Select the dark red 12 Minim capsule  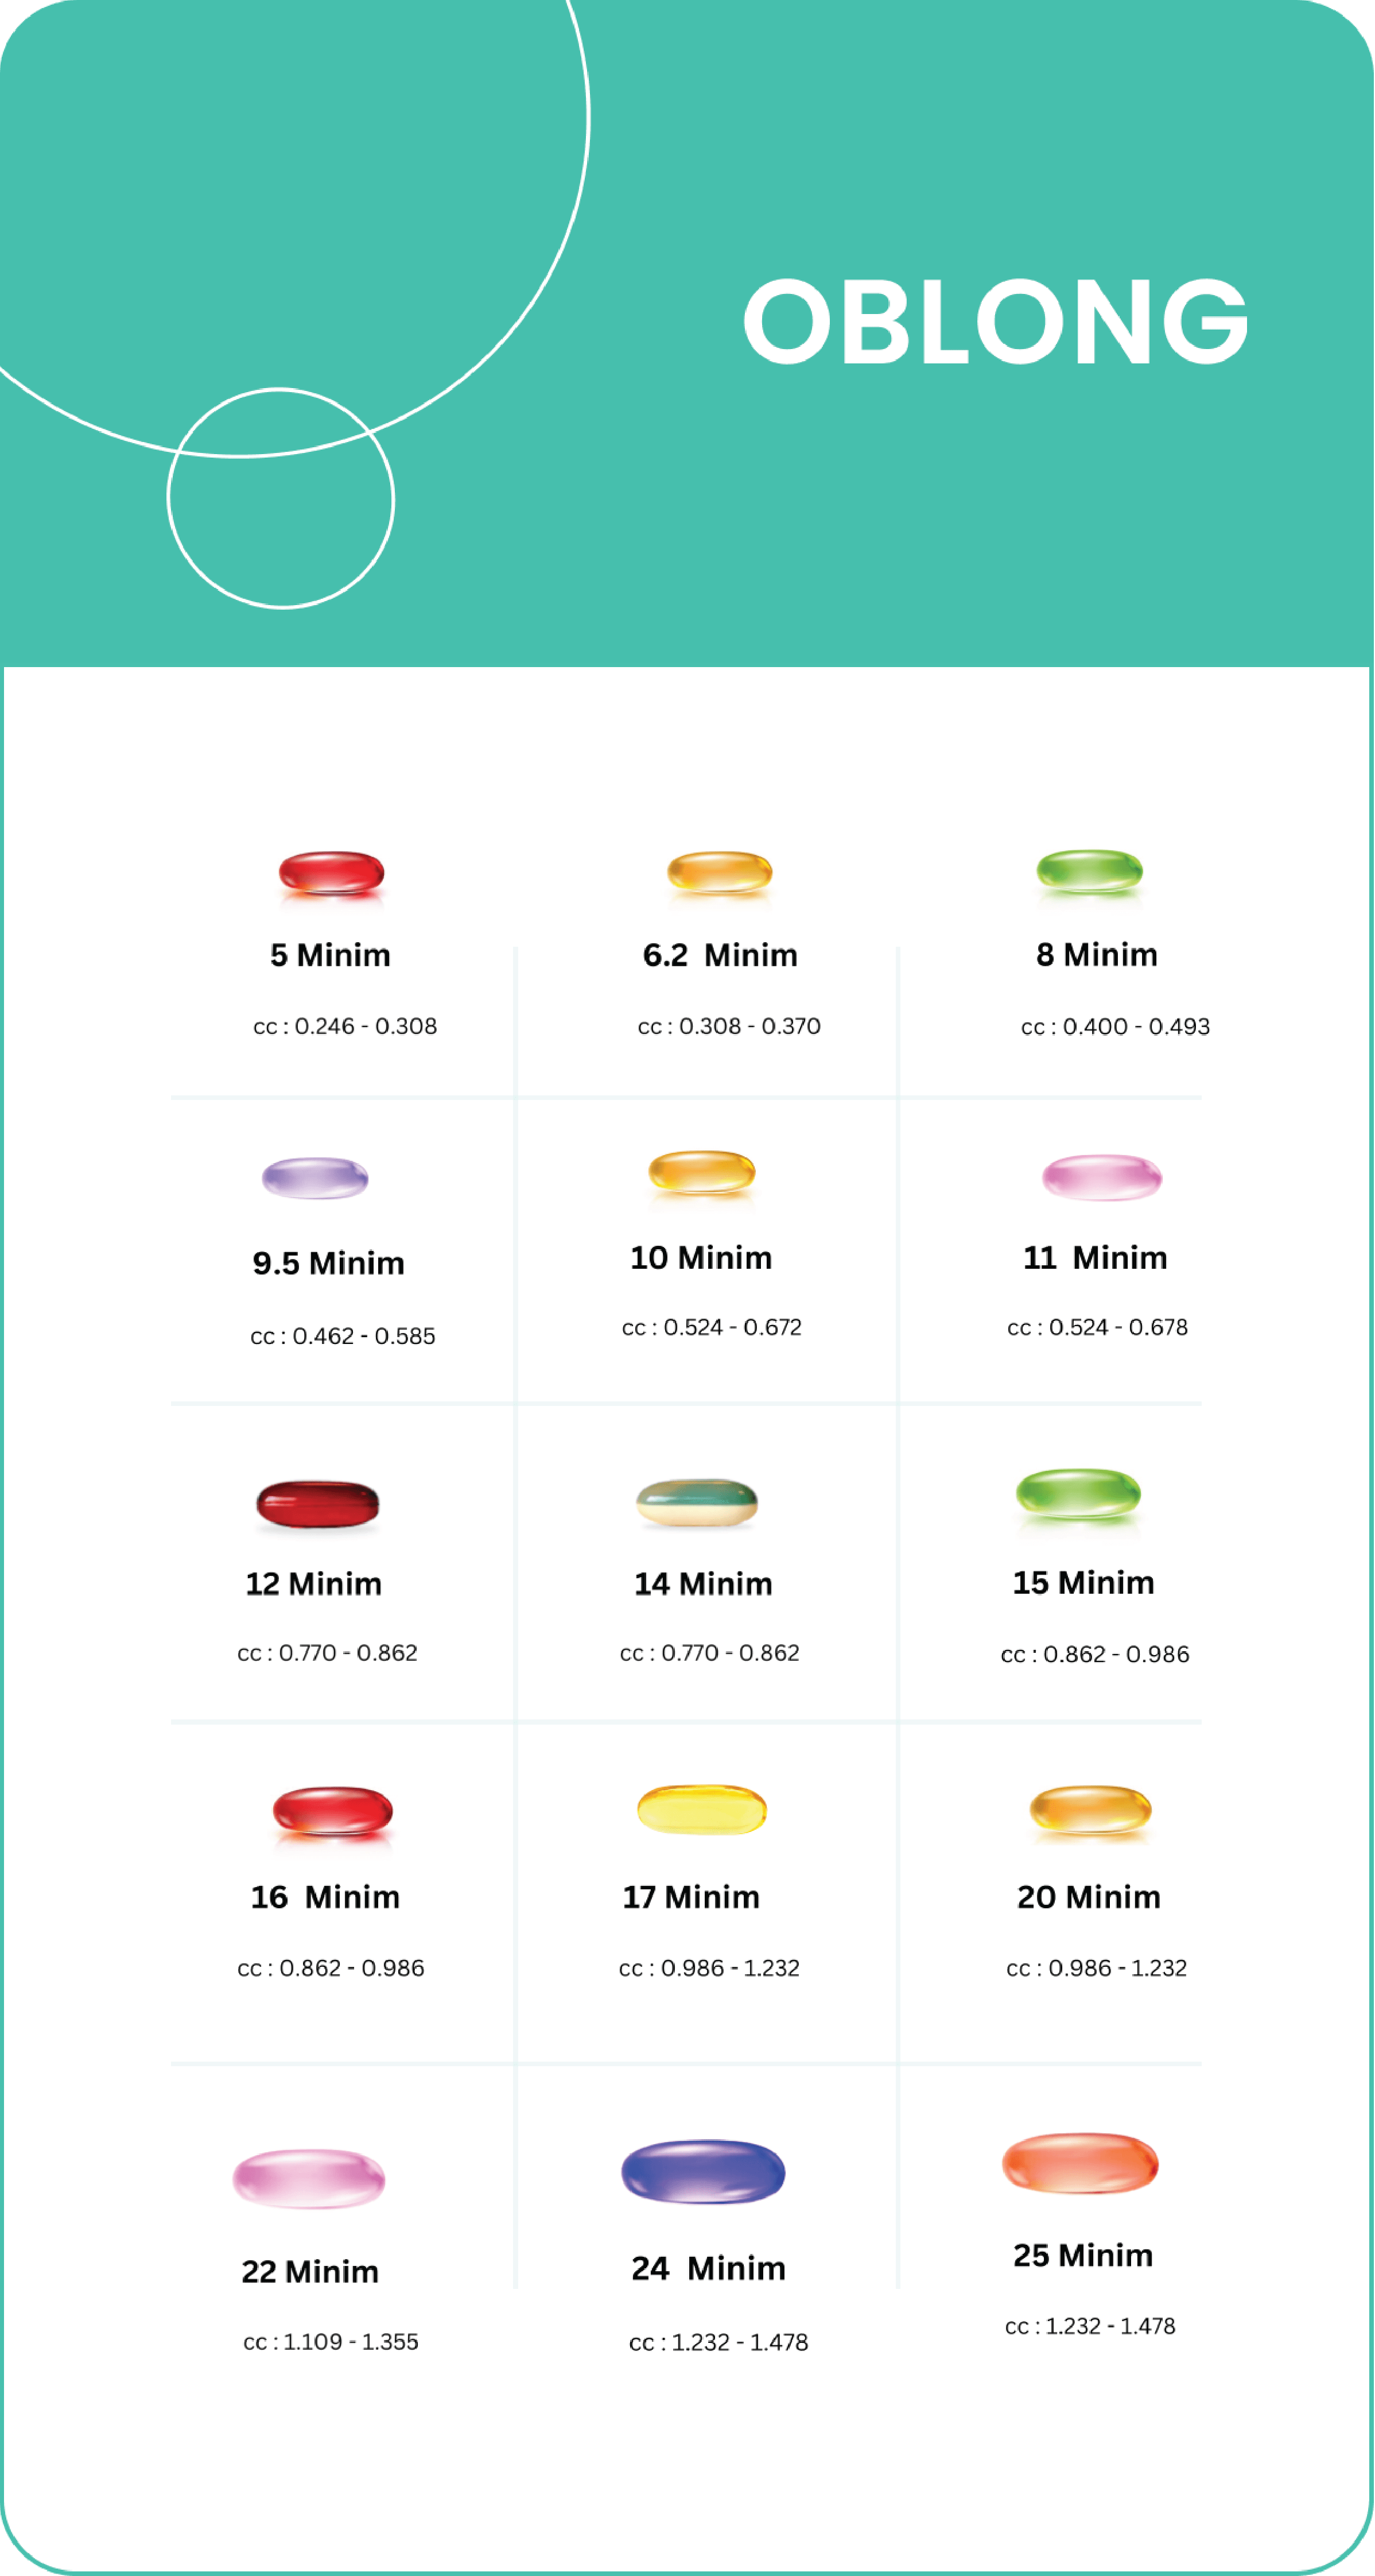coord(318,1503)
